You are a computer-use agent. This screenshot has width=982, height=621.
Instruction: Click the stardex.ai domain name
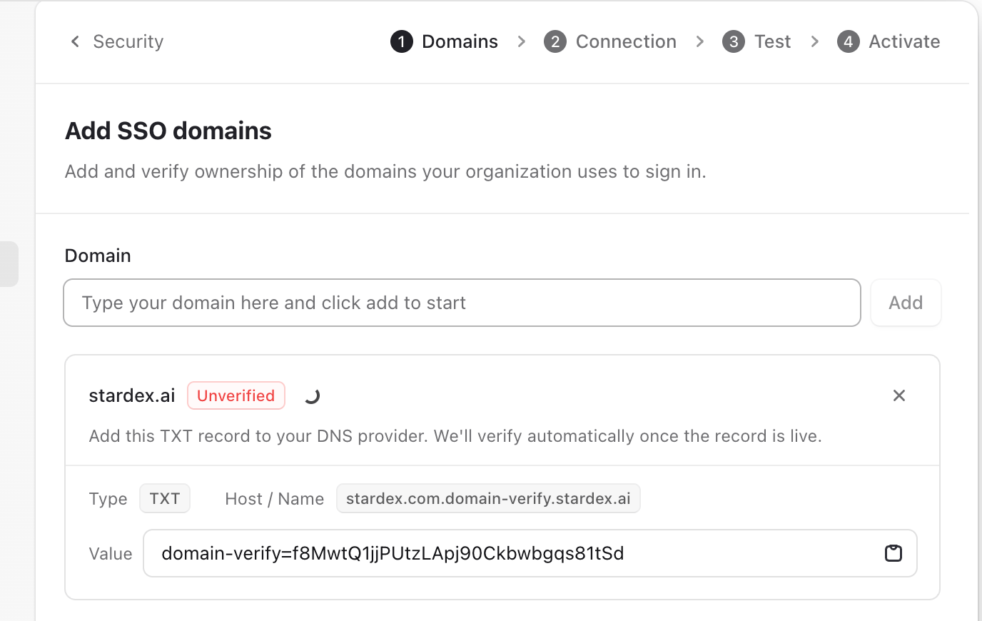point(132,395)
